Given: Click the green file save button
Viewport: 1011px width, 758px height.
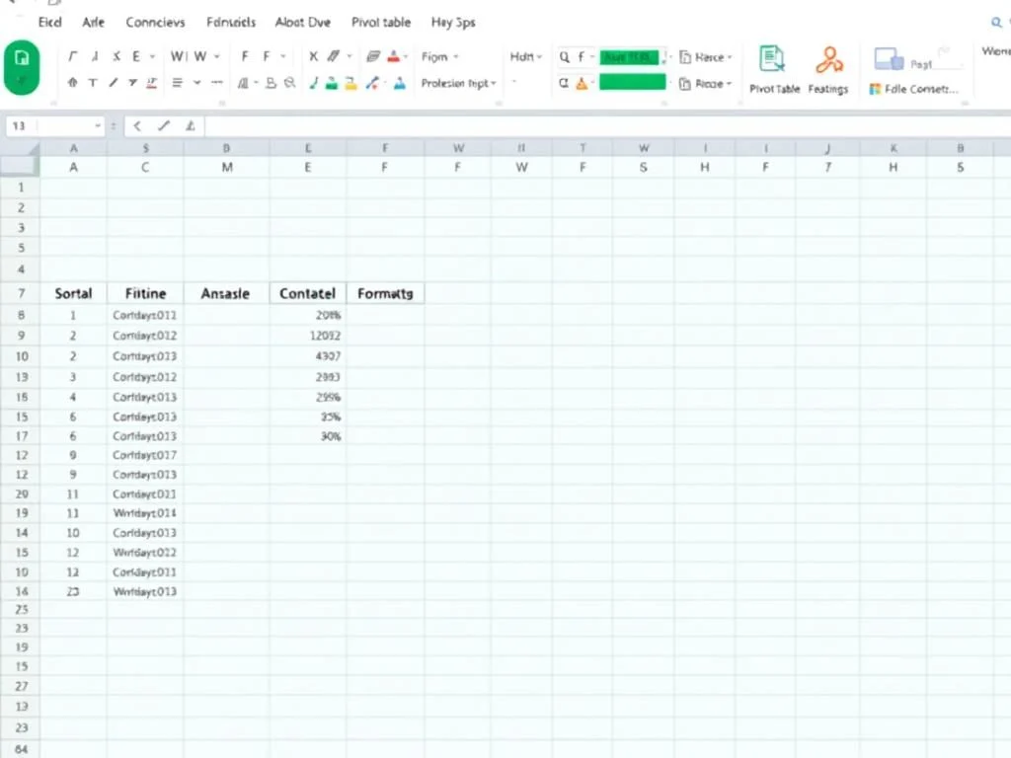Looking at the screenshot, I should coord(22,67).
